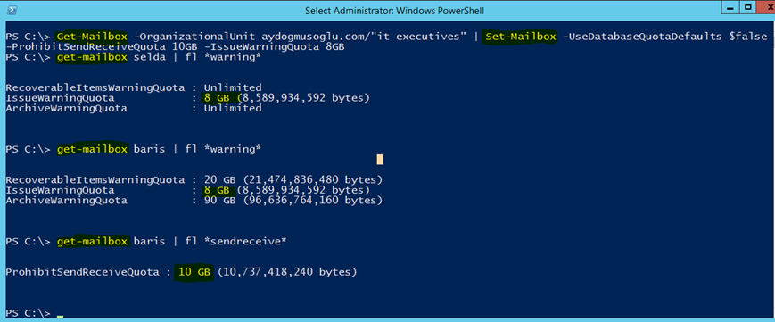Viewport: 775px width, 322px height.
Task: Click the cream-colored selection block cursor
Action: [x=380, y=160]
